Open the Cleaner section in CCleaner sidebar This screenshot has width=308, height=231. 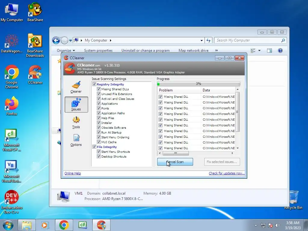(x=76, y=87)
